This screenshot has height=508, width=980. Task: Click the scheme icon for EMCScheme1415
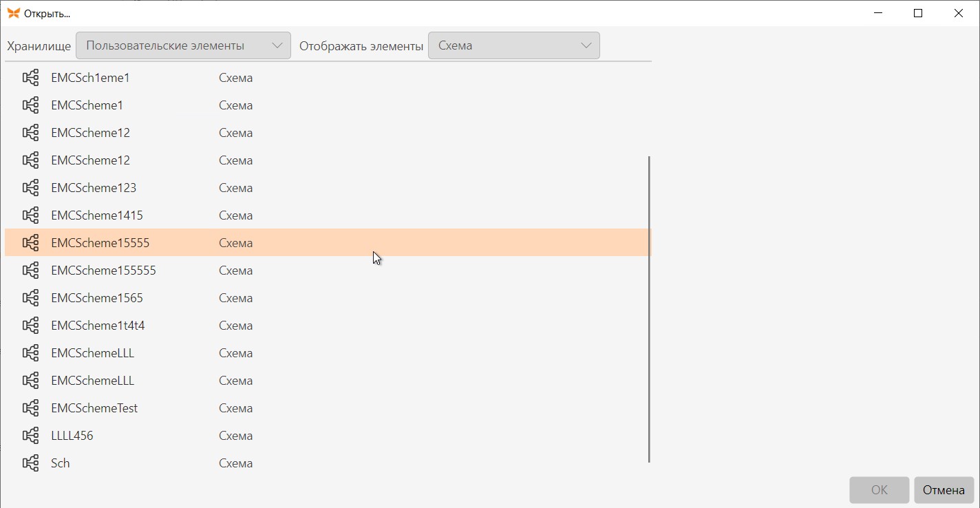pyautogui.click(x=30, y=215)
